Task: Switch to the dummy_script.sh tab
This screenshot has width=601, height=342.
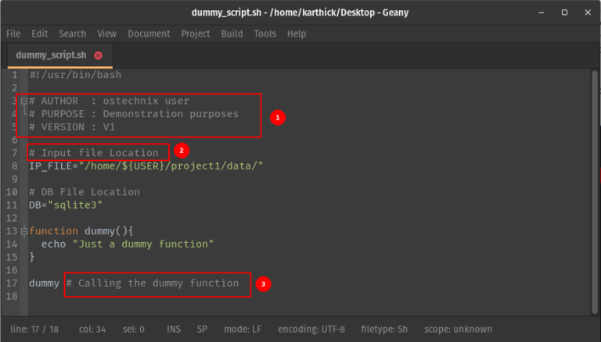Action: 51,55
